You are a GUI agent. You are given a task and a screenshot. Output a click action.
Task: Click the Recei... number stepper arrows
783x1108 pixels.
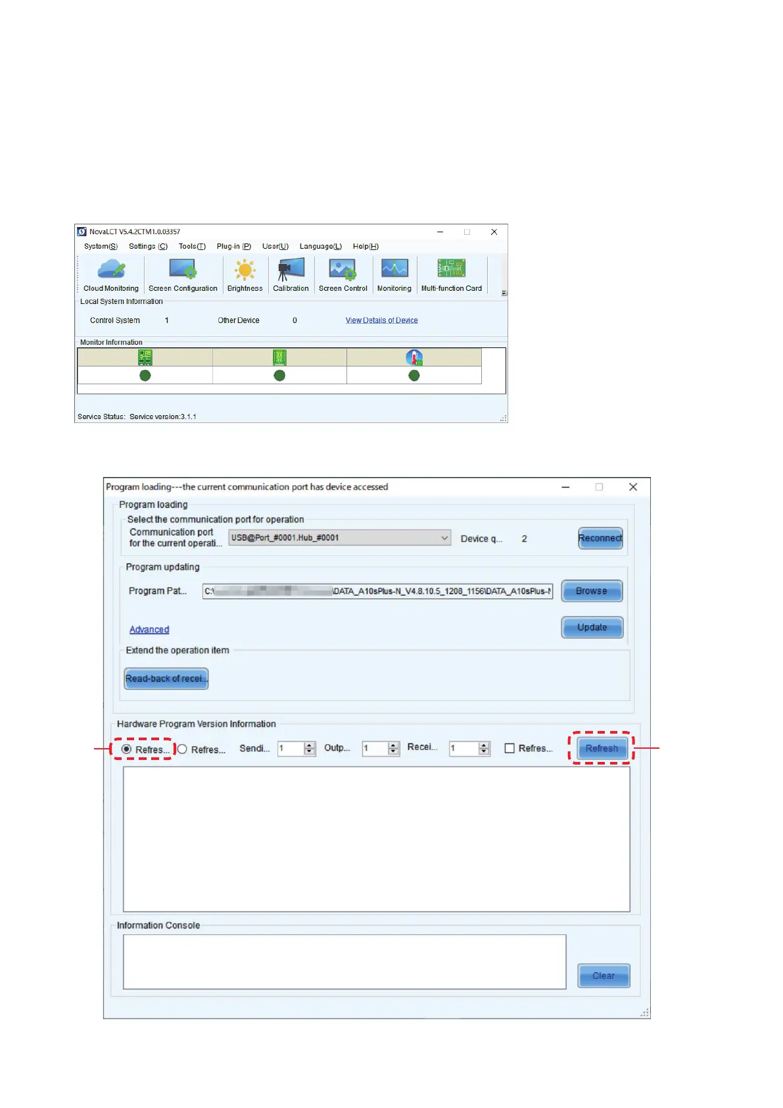(x=484, y=749)
